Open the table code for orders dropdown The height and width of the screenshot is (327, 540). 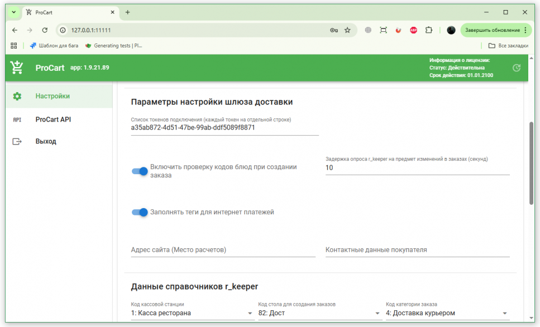[x=377, y=314]
